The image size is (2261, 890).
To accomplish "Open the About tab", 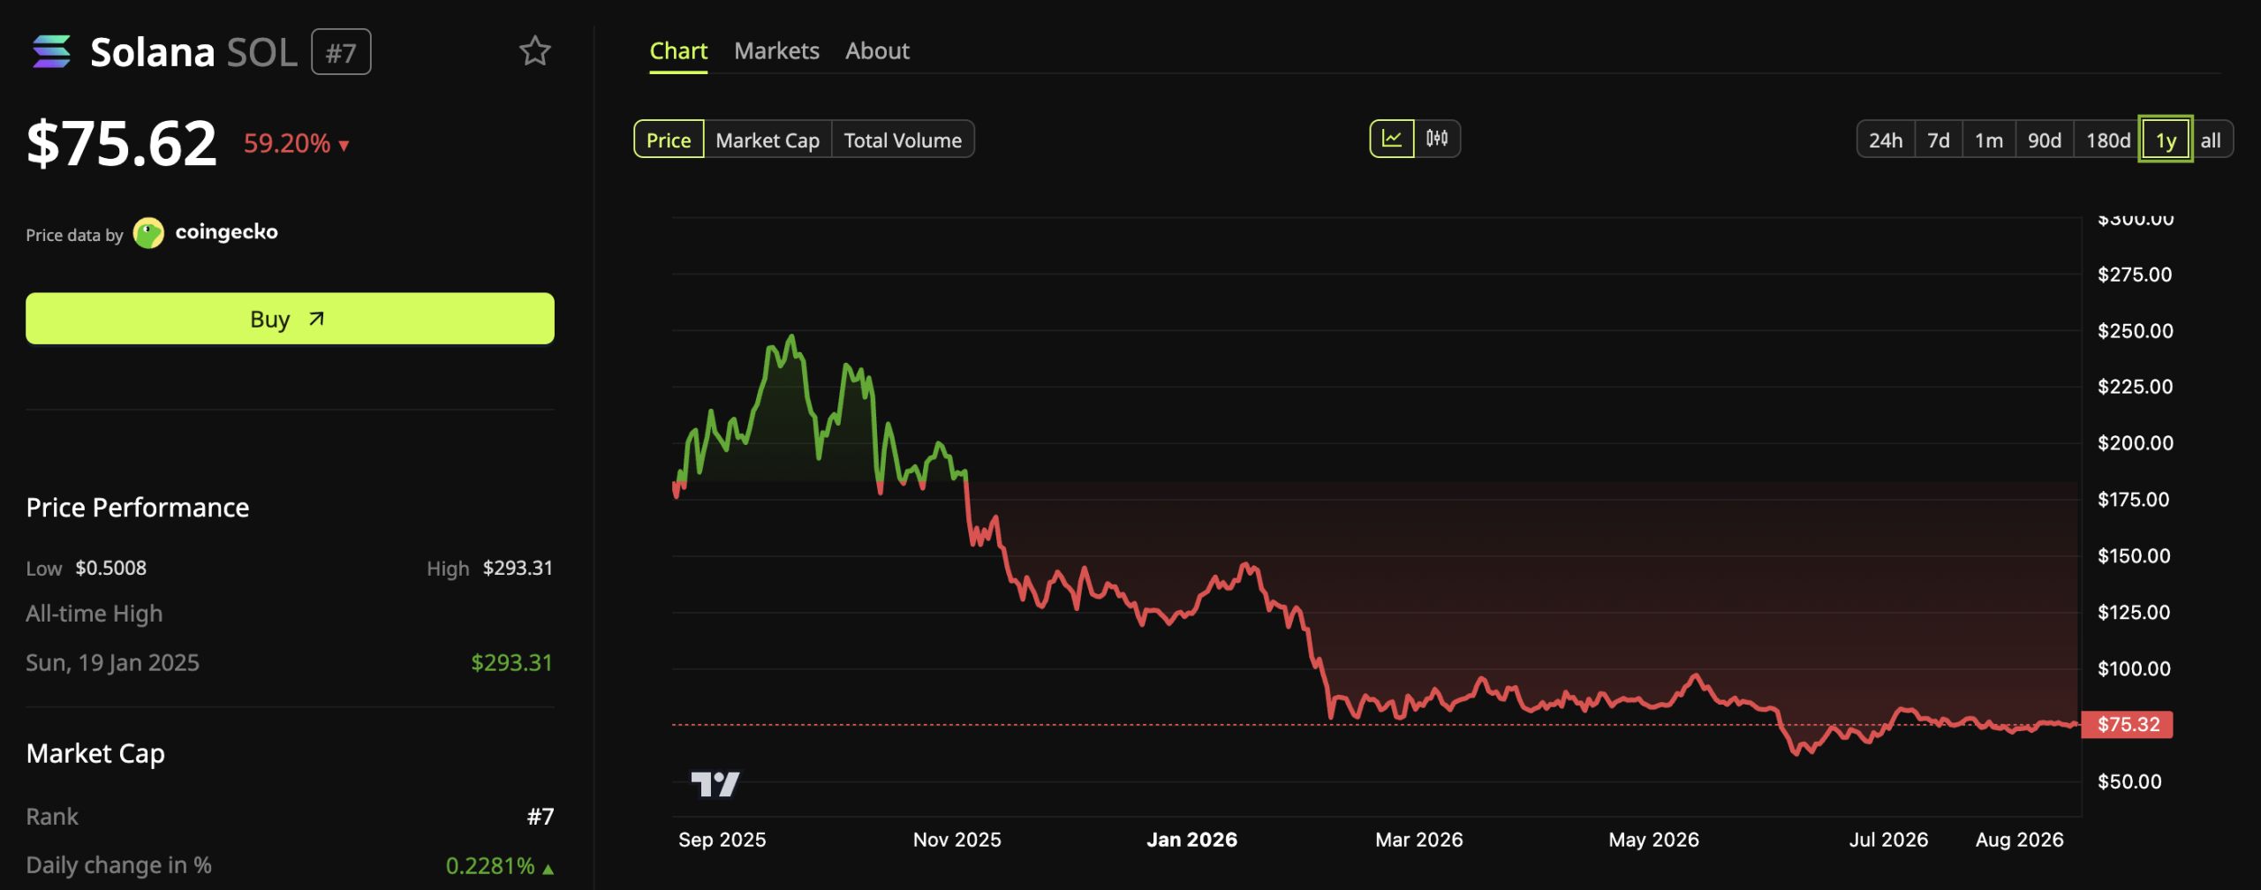I will 877,51.
